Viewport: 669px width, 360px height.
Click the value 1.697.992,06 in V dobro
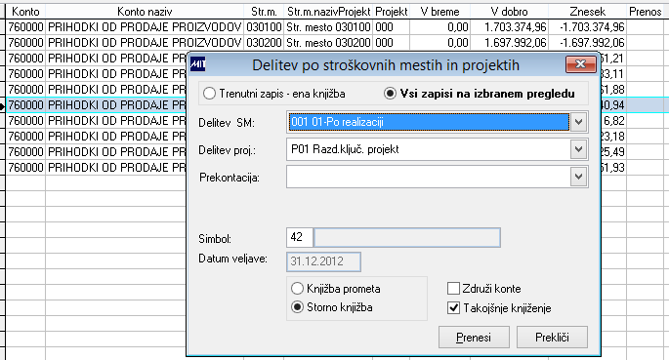click(x=509, y=43)
